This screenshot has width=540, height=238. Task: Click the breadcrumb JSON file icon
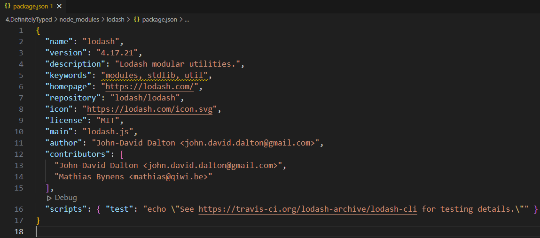(136, 20)
